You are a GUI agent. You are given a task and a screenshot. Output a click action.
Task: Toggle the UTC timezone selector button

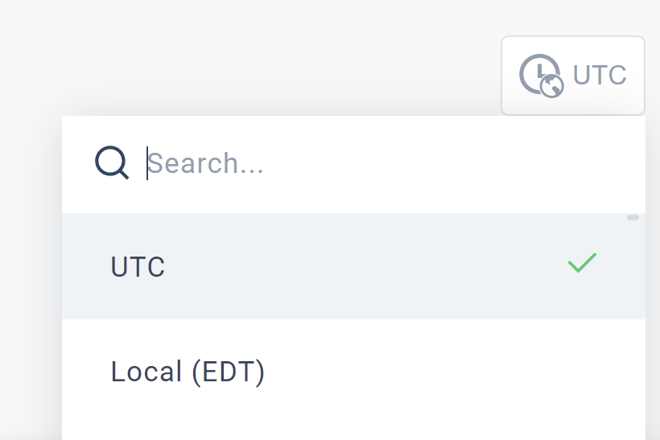[x=573, y=76]
